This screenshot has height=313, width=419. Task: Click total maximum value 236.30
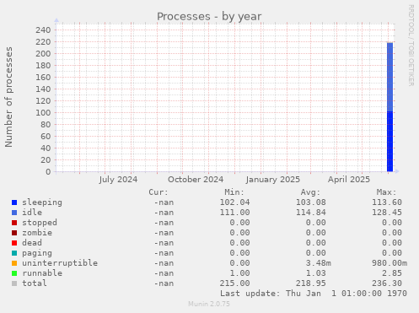(x=387, y=283)
